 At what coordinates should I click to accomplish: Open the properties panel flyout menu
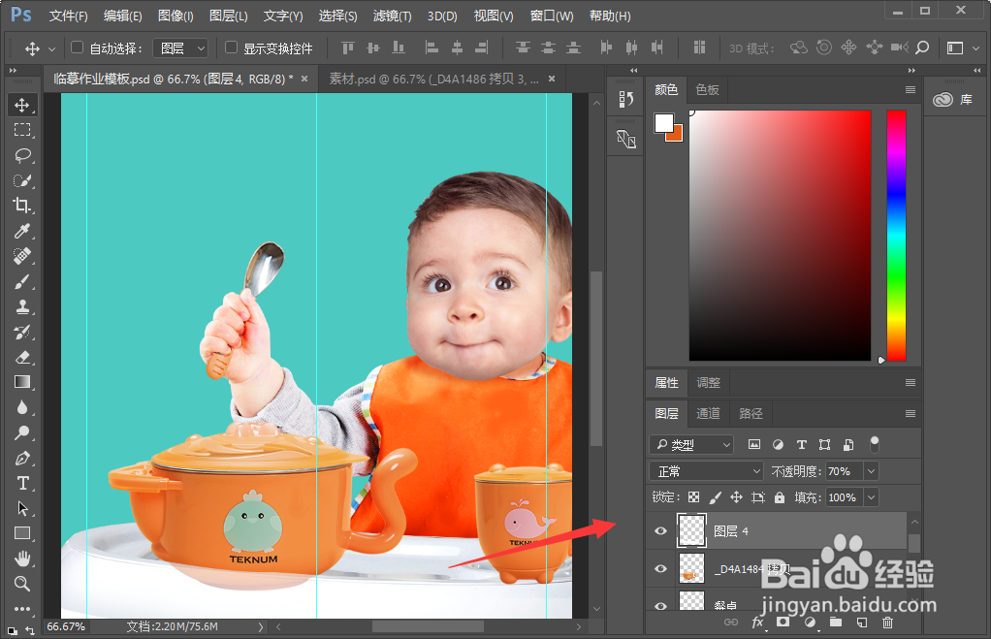click(911, 382)
